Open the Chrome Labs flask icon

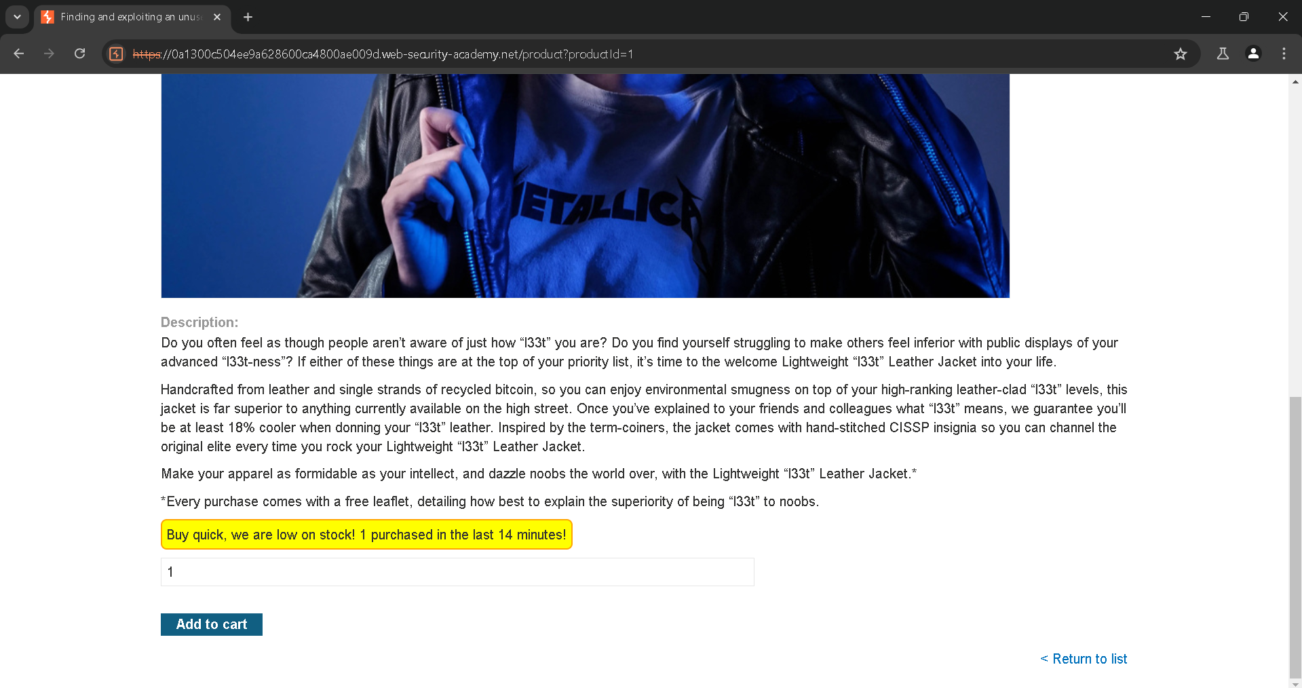coord(1223,54)
